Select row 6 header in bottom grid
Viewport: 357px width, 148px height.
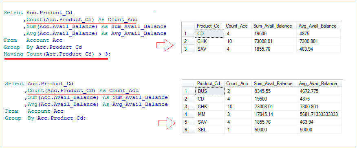[x=189, y=130]
